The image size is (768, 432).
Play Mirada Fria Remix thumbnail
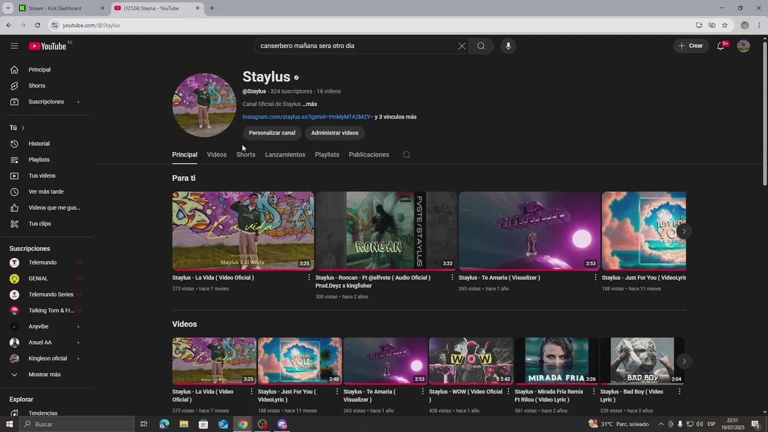click(x=556, y=361)
